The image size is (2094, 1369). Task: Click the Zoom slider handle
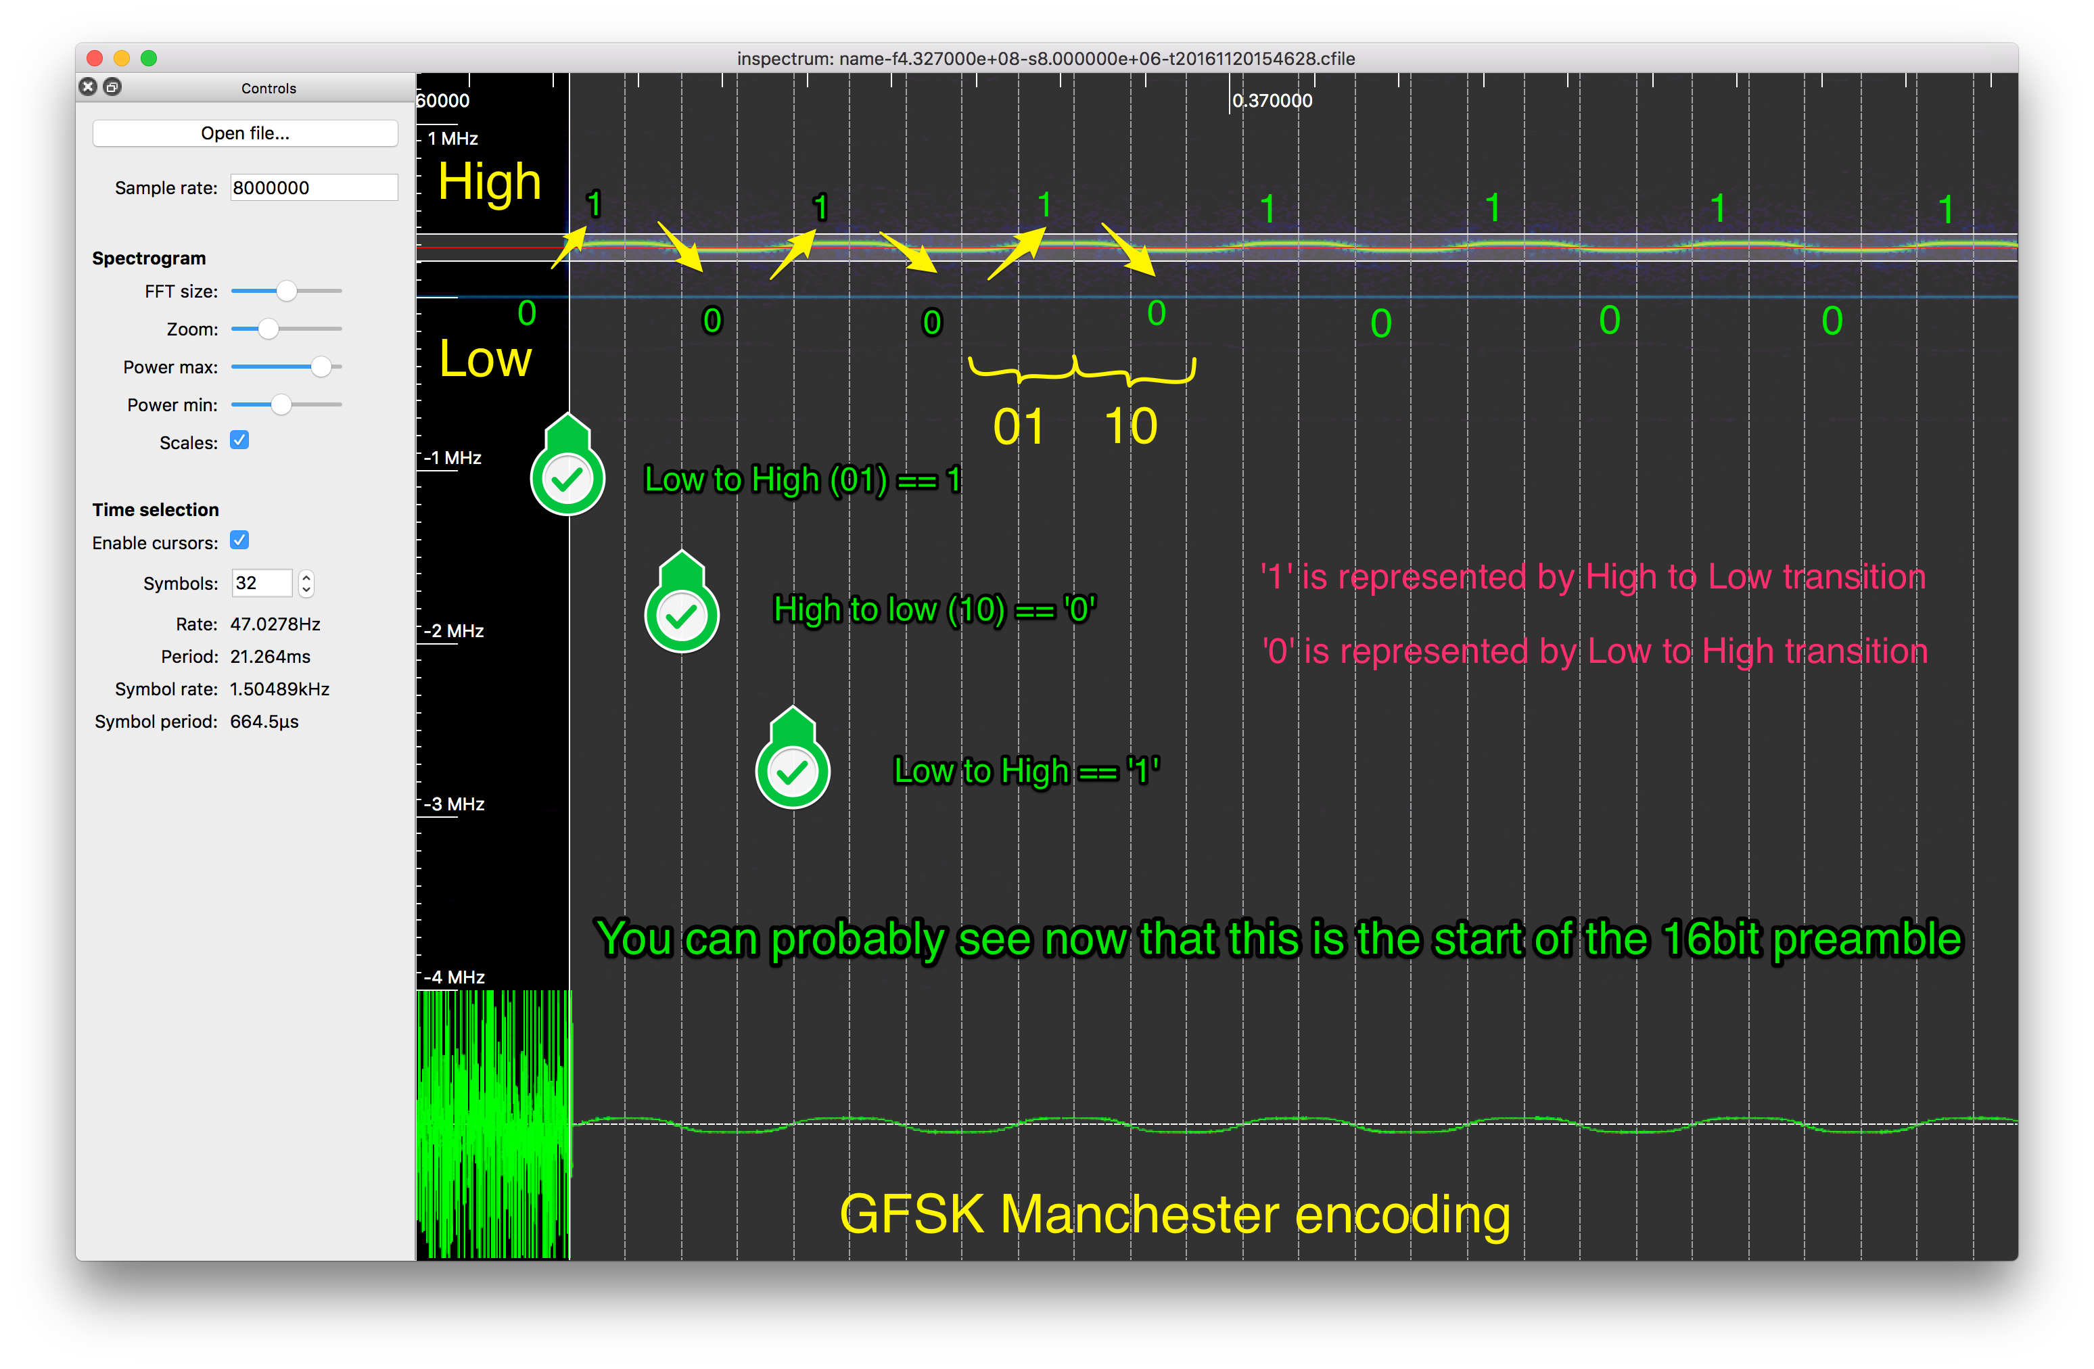tap(269, 329)
